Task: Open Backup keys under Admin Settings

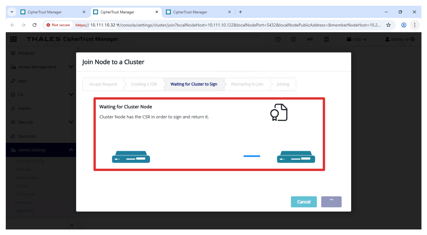Action: tap(27, 177)
